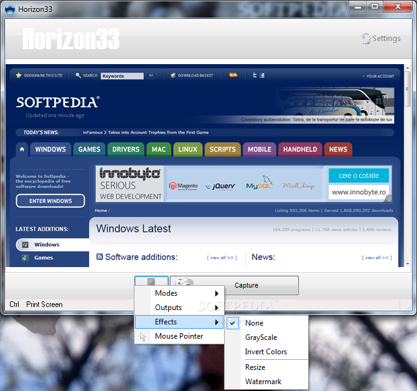The width and height of the screenshot is (417, 391).
Task: Click the Horizon33 title bar app icon
Action: coord(10,9)
